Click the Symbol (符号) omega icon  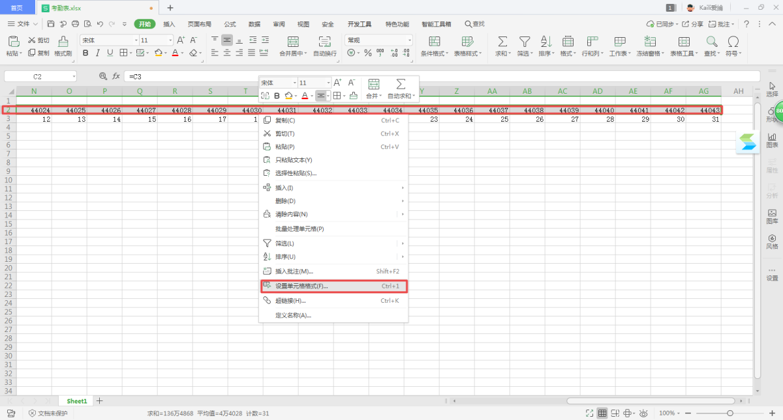(x=733, y=45)
